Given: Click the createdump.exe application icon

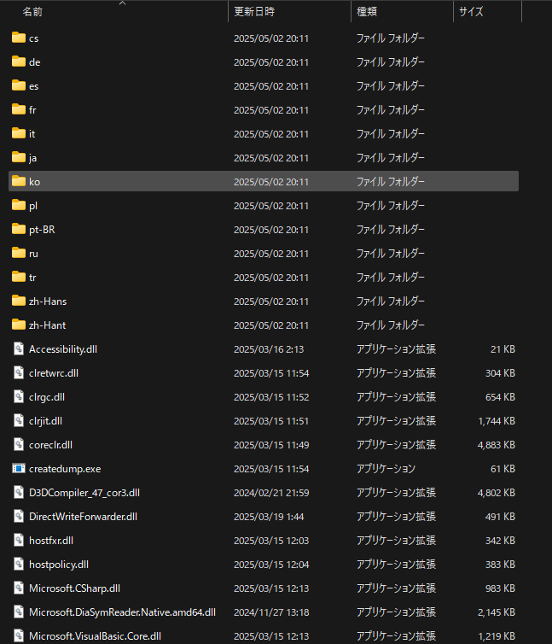Looking at the screenshot, I should 19,468.
